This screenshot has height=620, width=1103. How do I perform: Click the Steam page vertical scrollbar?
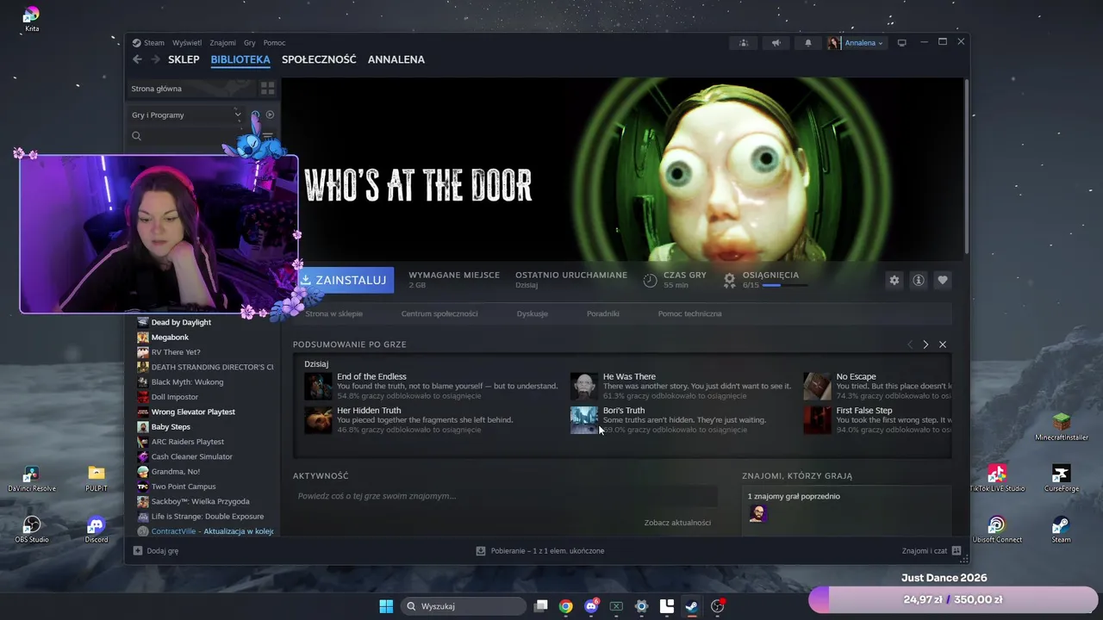(x=965, y=168)
